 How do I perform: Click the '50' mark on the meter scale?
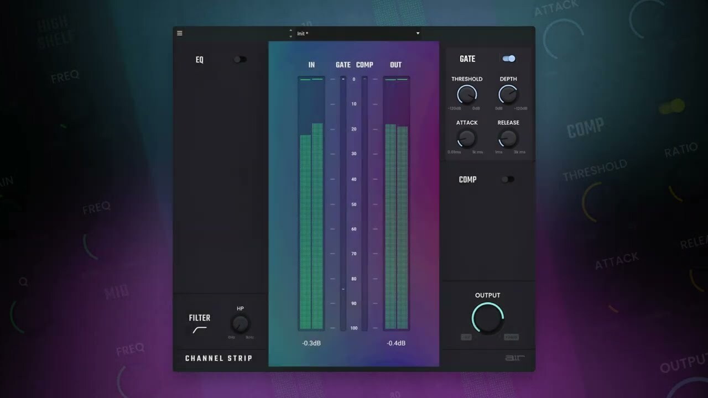coord(354,204)
